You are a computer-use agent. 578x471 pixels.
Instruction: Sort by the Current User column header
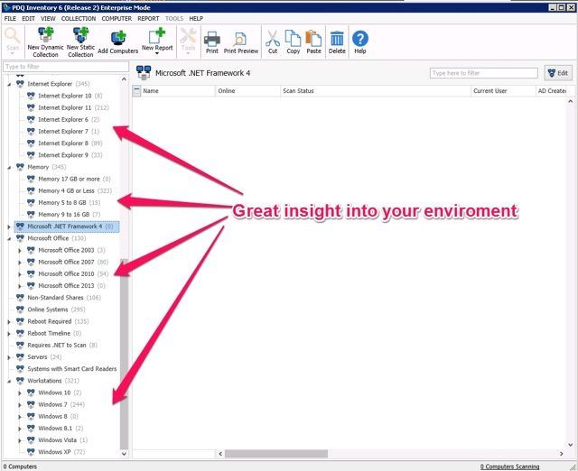pos(503,91)
